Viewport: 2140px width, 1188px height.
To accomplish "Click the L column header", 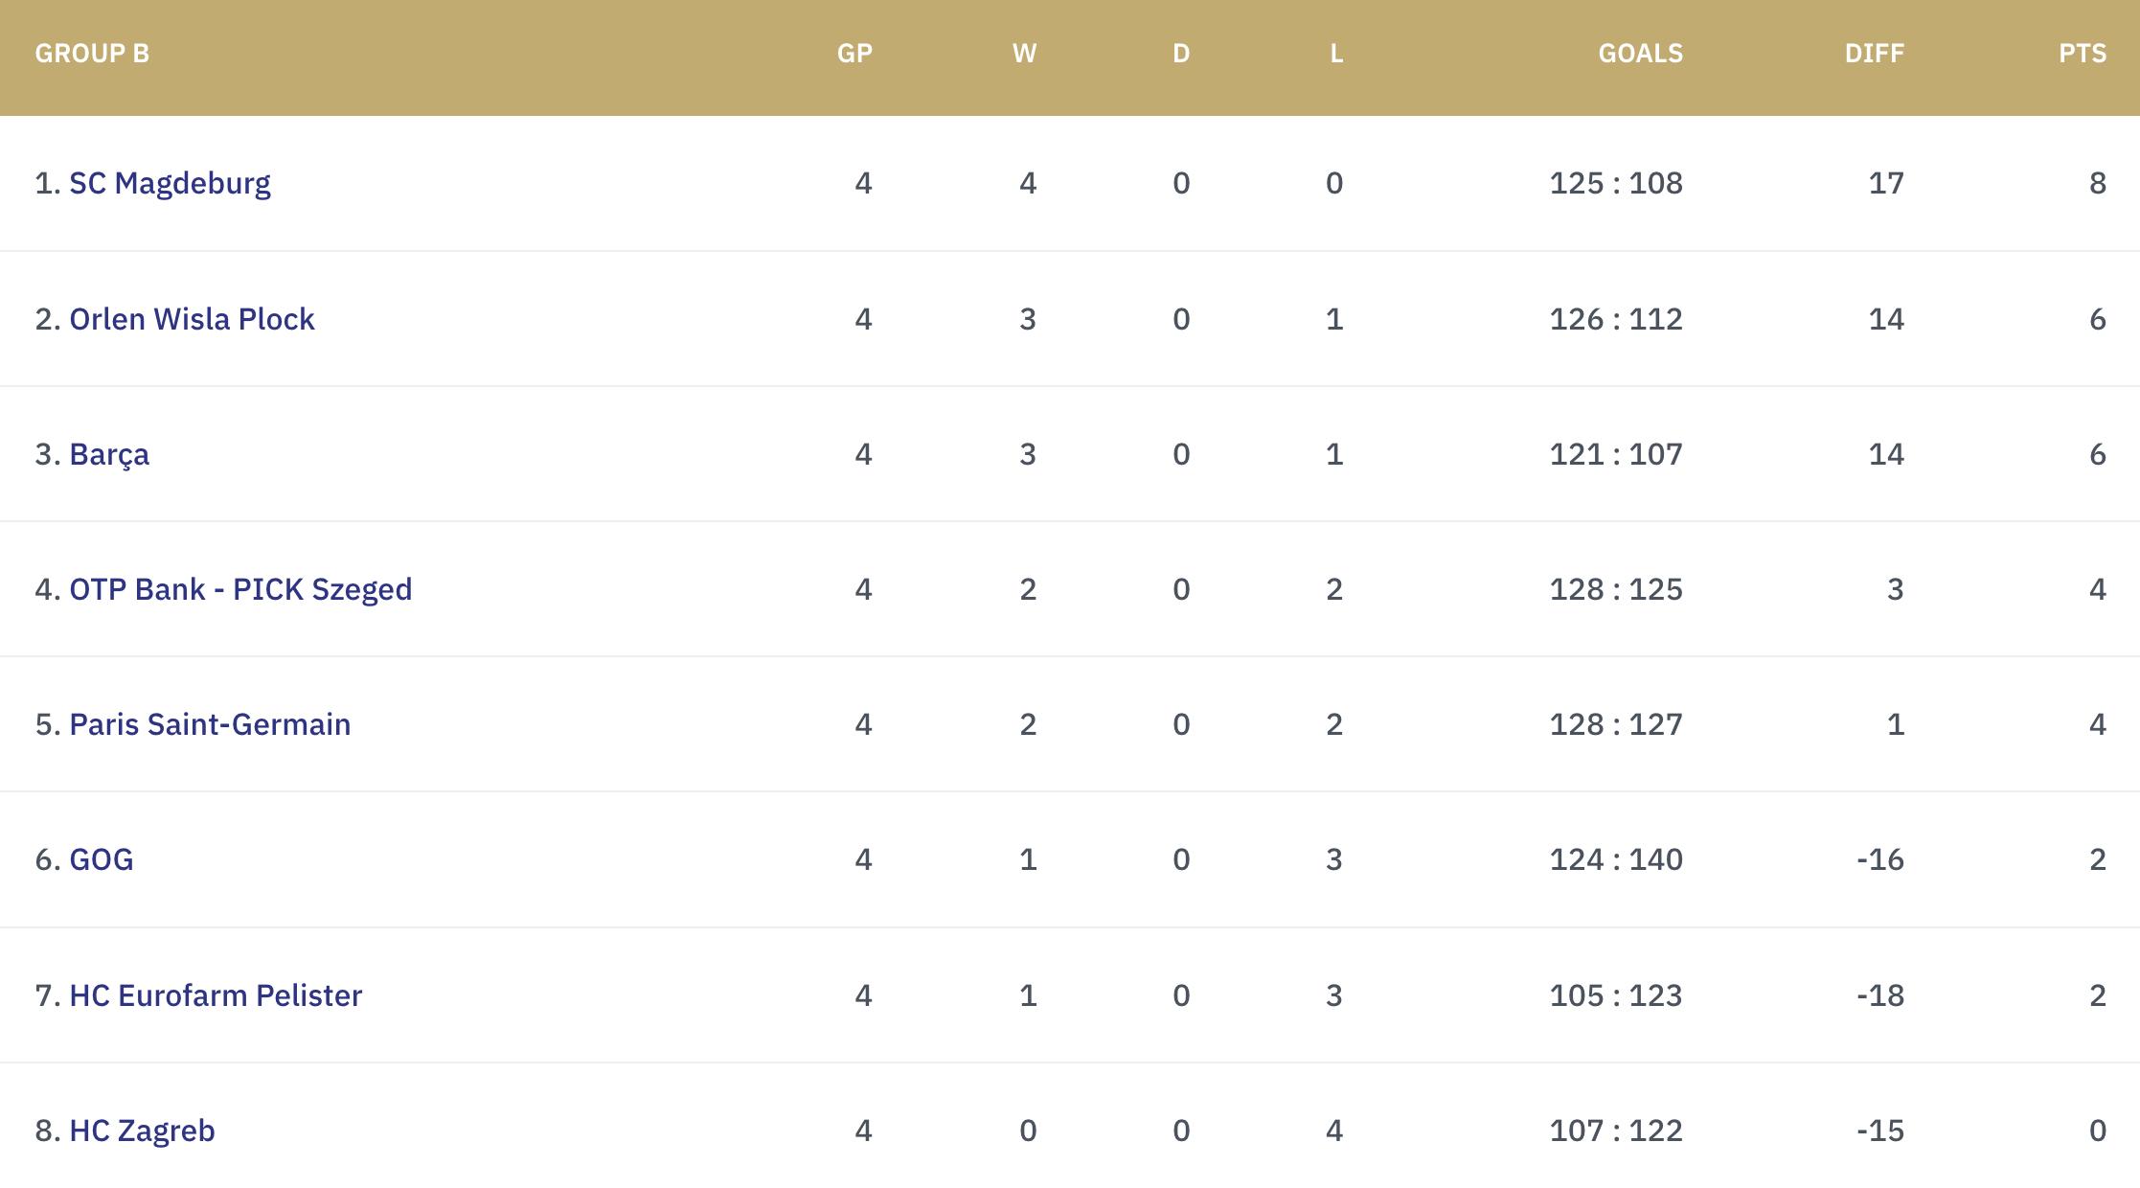I will tap(1336, 54).
